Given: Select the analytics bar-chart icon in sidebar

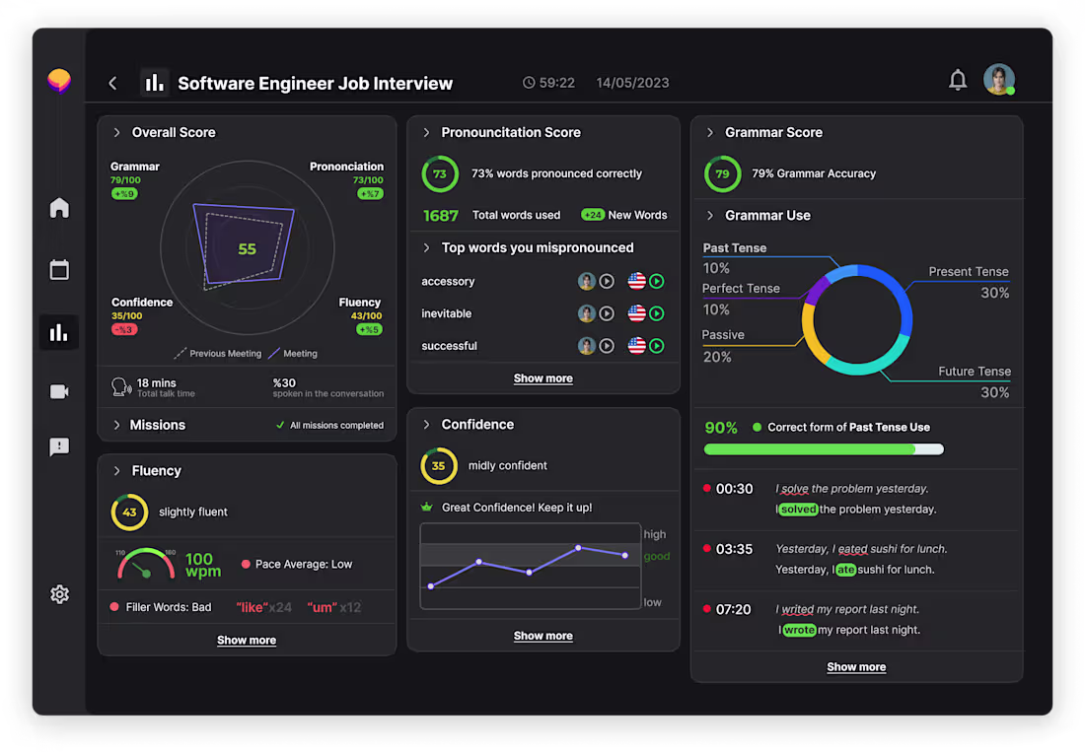Looking at the screenshot, I should [x=59, y=332].
